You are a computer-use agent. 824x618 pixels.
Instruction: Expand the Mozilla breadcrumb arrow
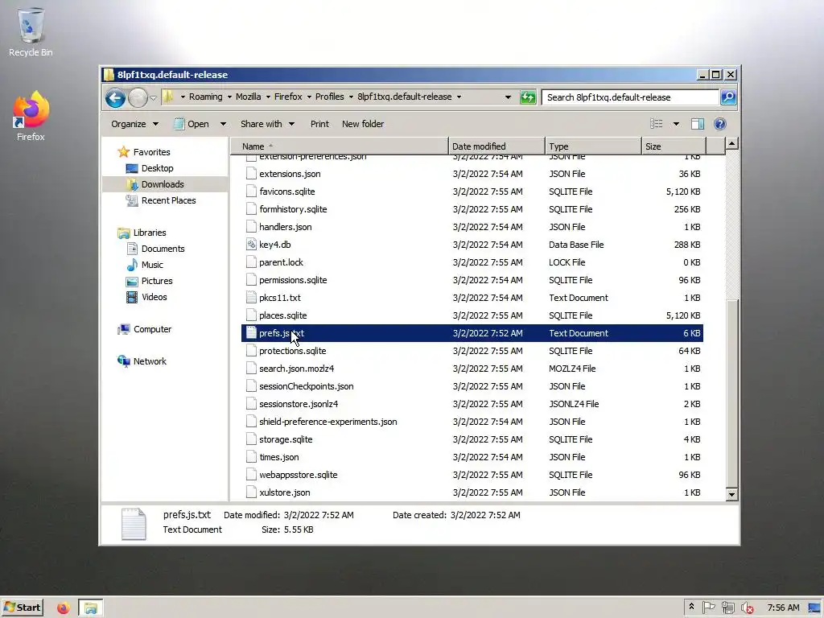coord(268,97)
